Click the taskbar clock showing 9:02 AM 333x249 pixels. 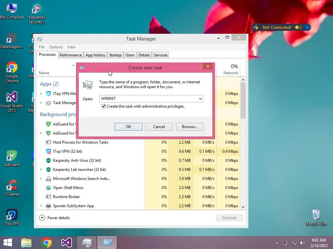(319, 243)
